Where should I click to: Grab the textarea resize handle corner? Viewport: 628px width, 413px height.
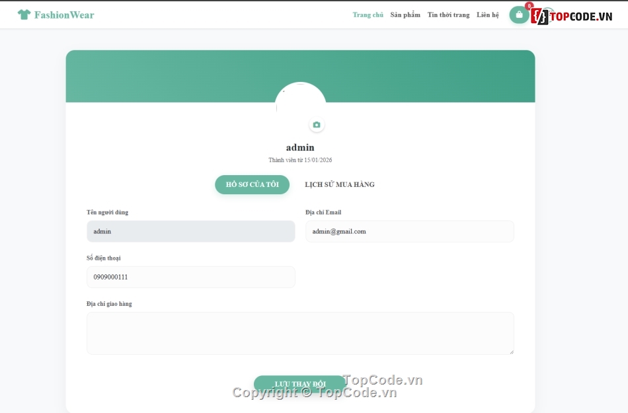tap(512, 352)
